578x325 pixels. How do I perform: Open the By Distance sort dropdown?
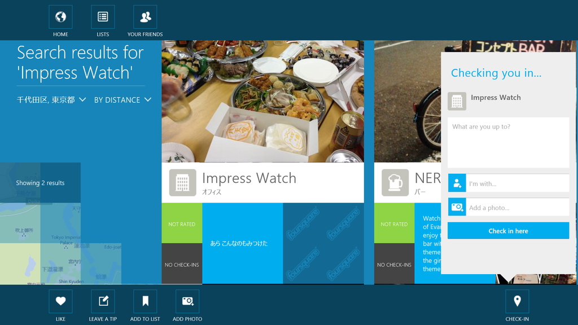(x=122, y=100)
